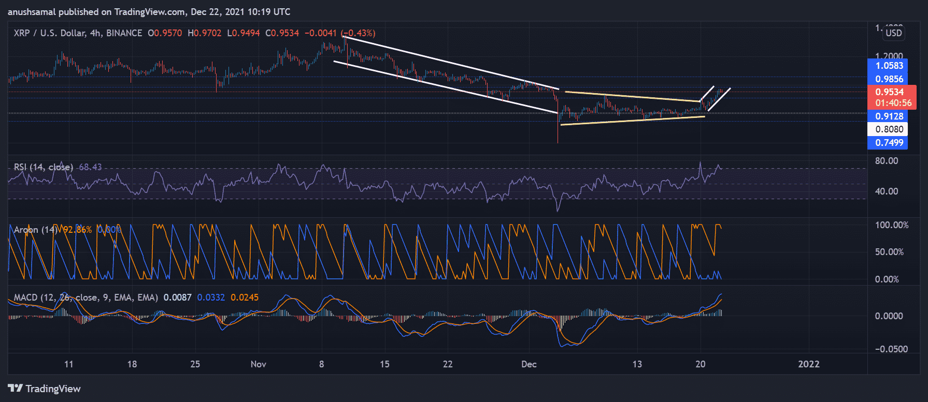Select the Aroon (14) indicator legend

click(36, 230)
